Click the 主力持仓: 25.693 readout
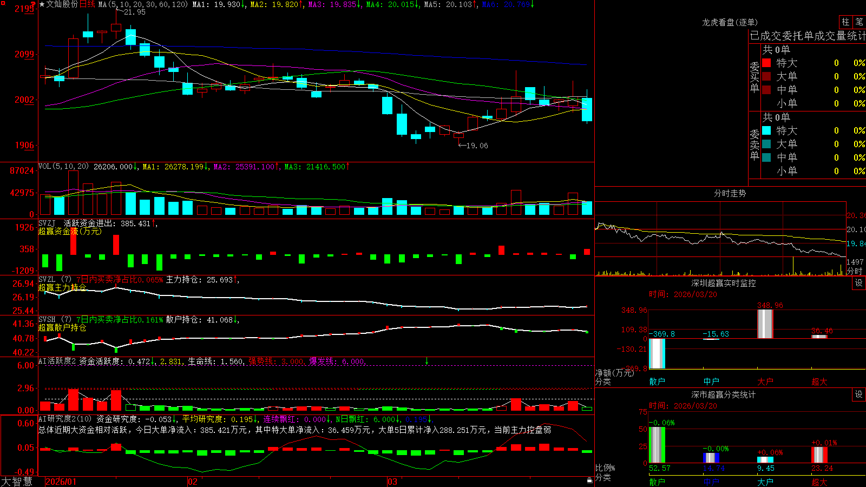The image size is (866, 487). point(199,280)
